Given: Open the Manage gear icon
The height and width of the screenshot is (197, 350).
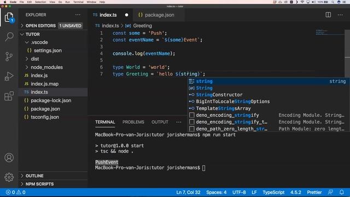Looking at the screenshot, I should (x=9, y=177).
